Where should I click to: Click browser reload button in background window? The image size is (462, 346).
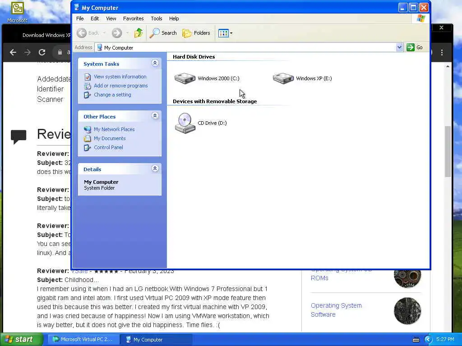coord(42,52)
